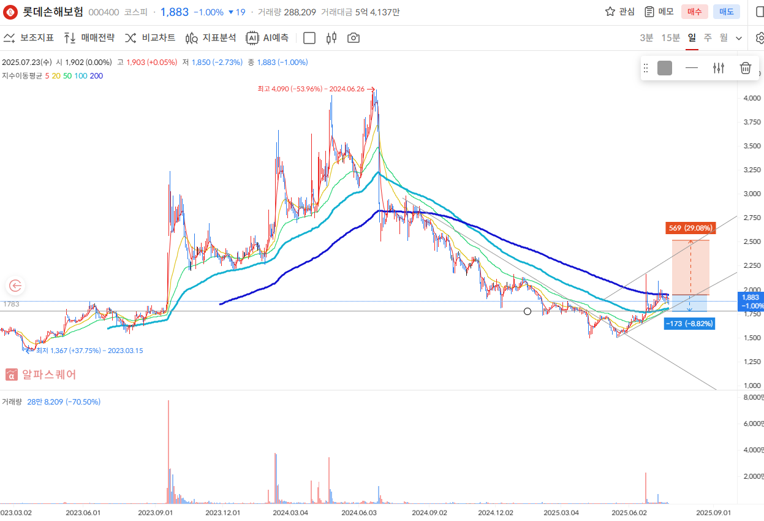
Task: Open the 메모 note button
Action: [659, 12]
